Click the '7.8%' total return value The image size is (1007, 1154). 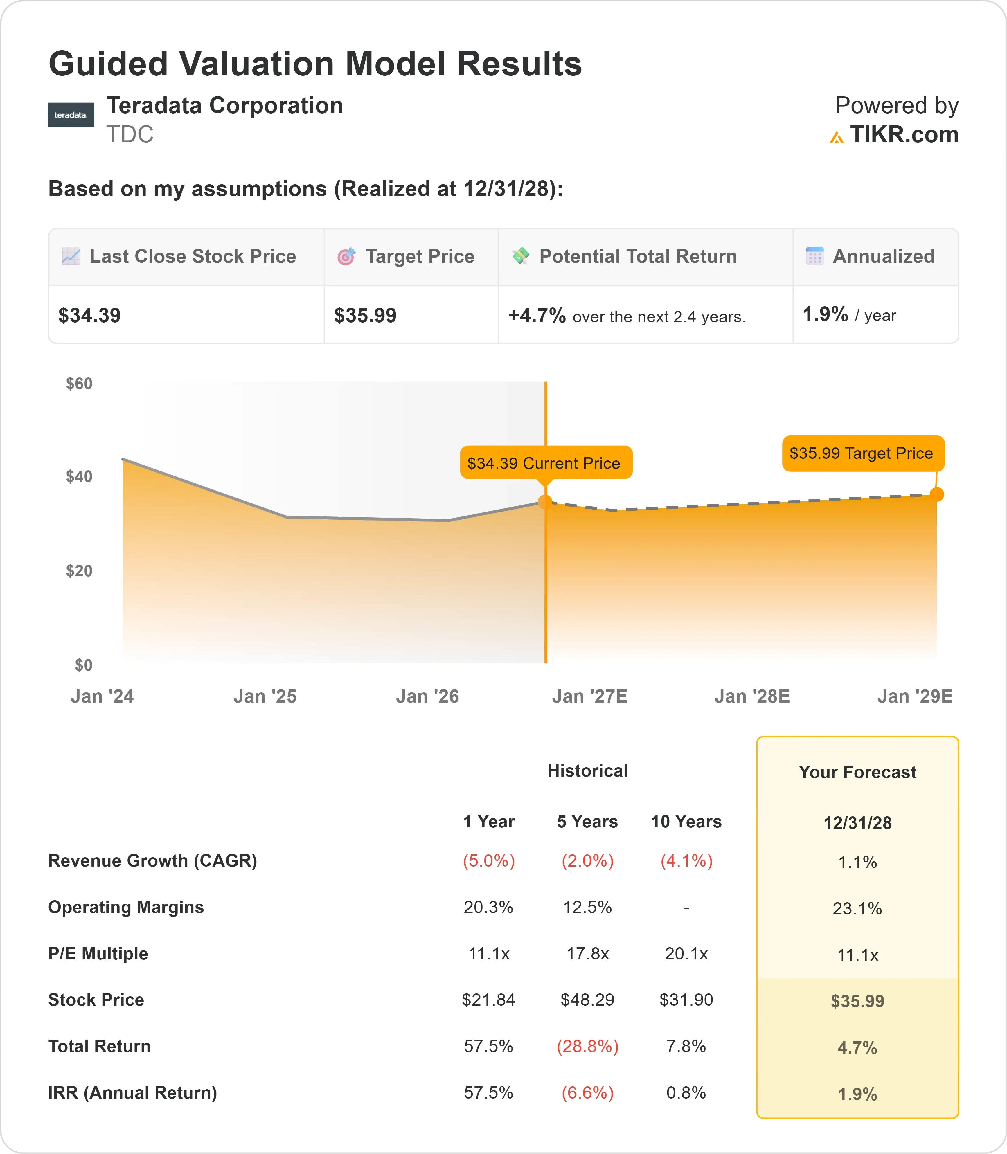[686, 1046]
